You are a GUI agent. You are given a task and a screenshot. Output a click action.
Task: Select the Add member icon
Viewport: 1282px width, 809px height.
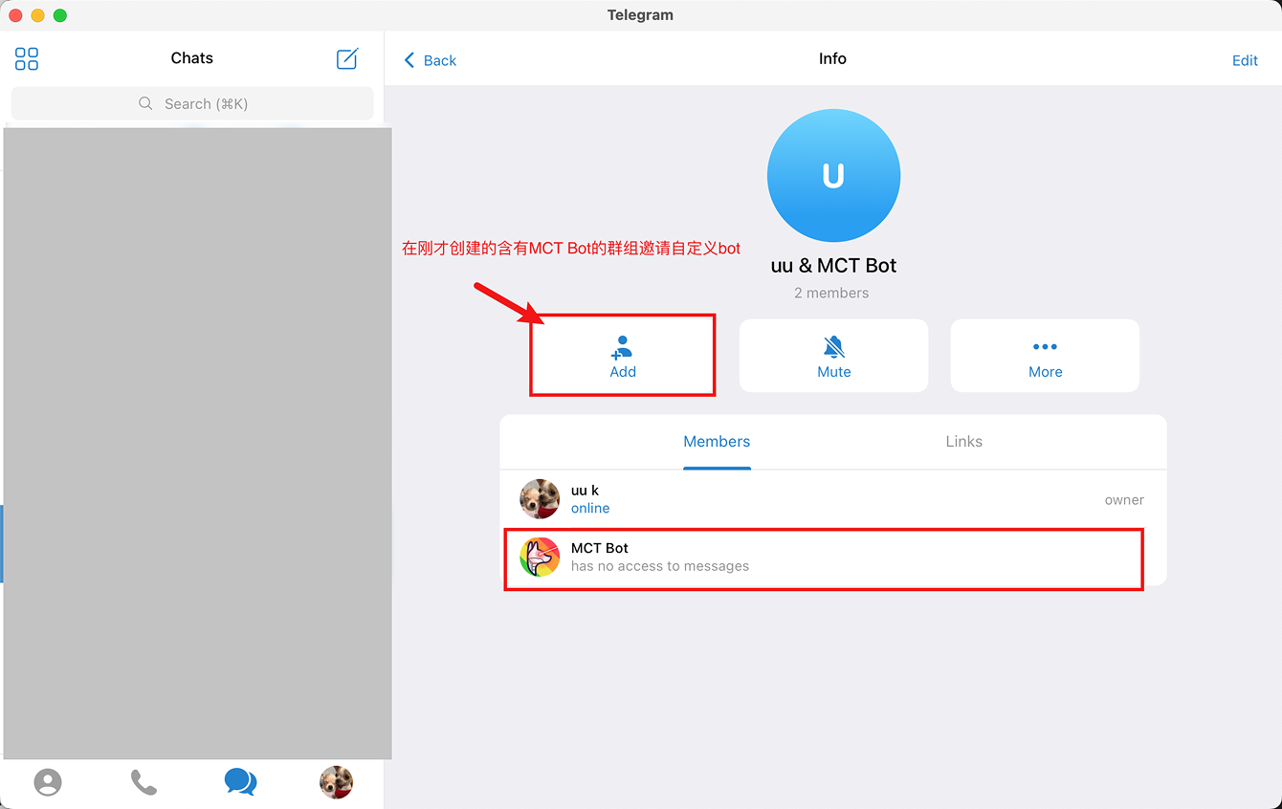pyautogui.click(x=622, y=346)
